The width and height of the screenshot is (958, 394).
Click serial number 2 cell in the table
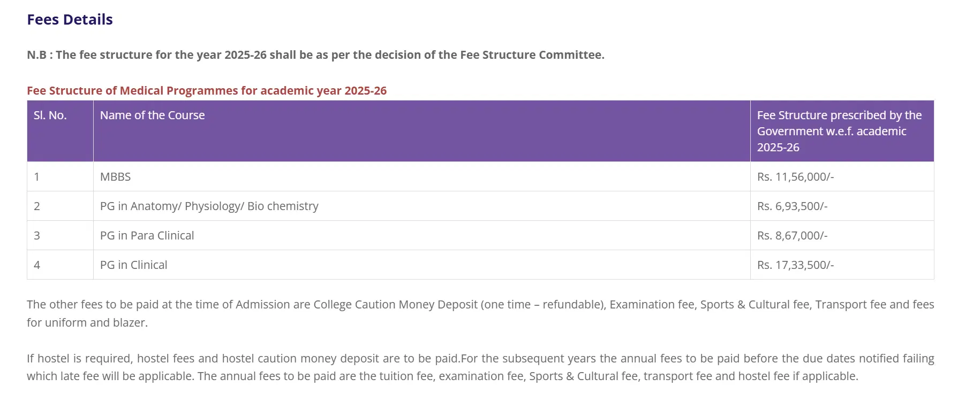[x=37, y=206]
